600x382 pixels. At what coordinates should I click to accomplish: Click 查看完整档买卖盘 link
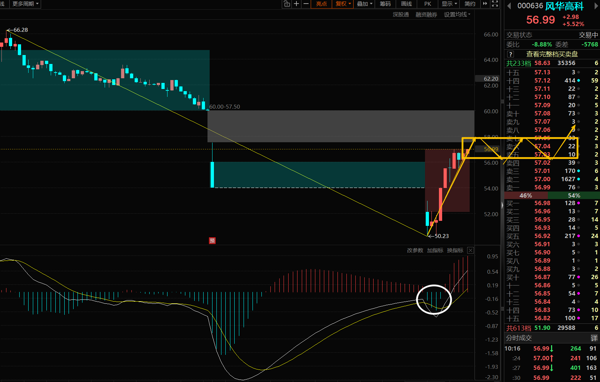point(552,54)
